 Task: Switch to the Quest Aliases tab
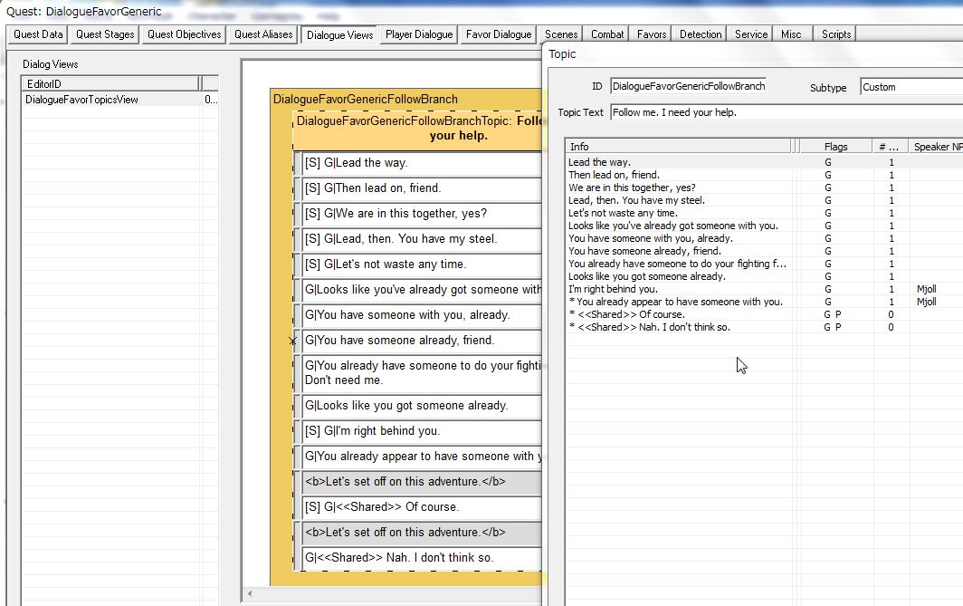[x=263, y=34]
